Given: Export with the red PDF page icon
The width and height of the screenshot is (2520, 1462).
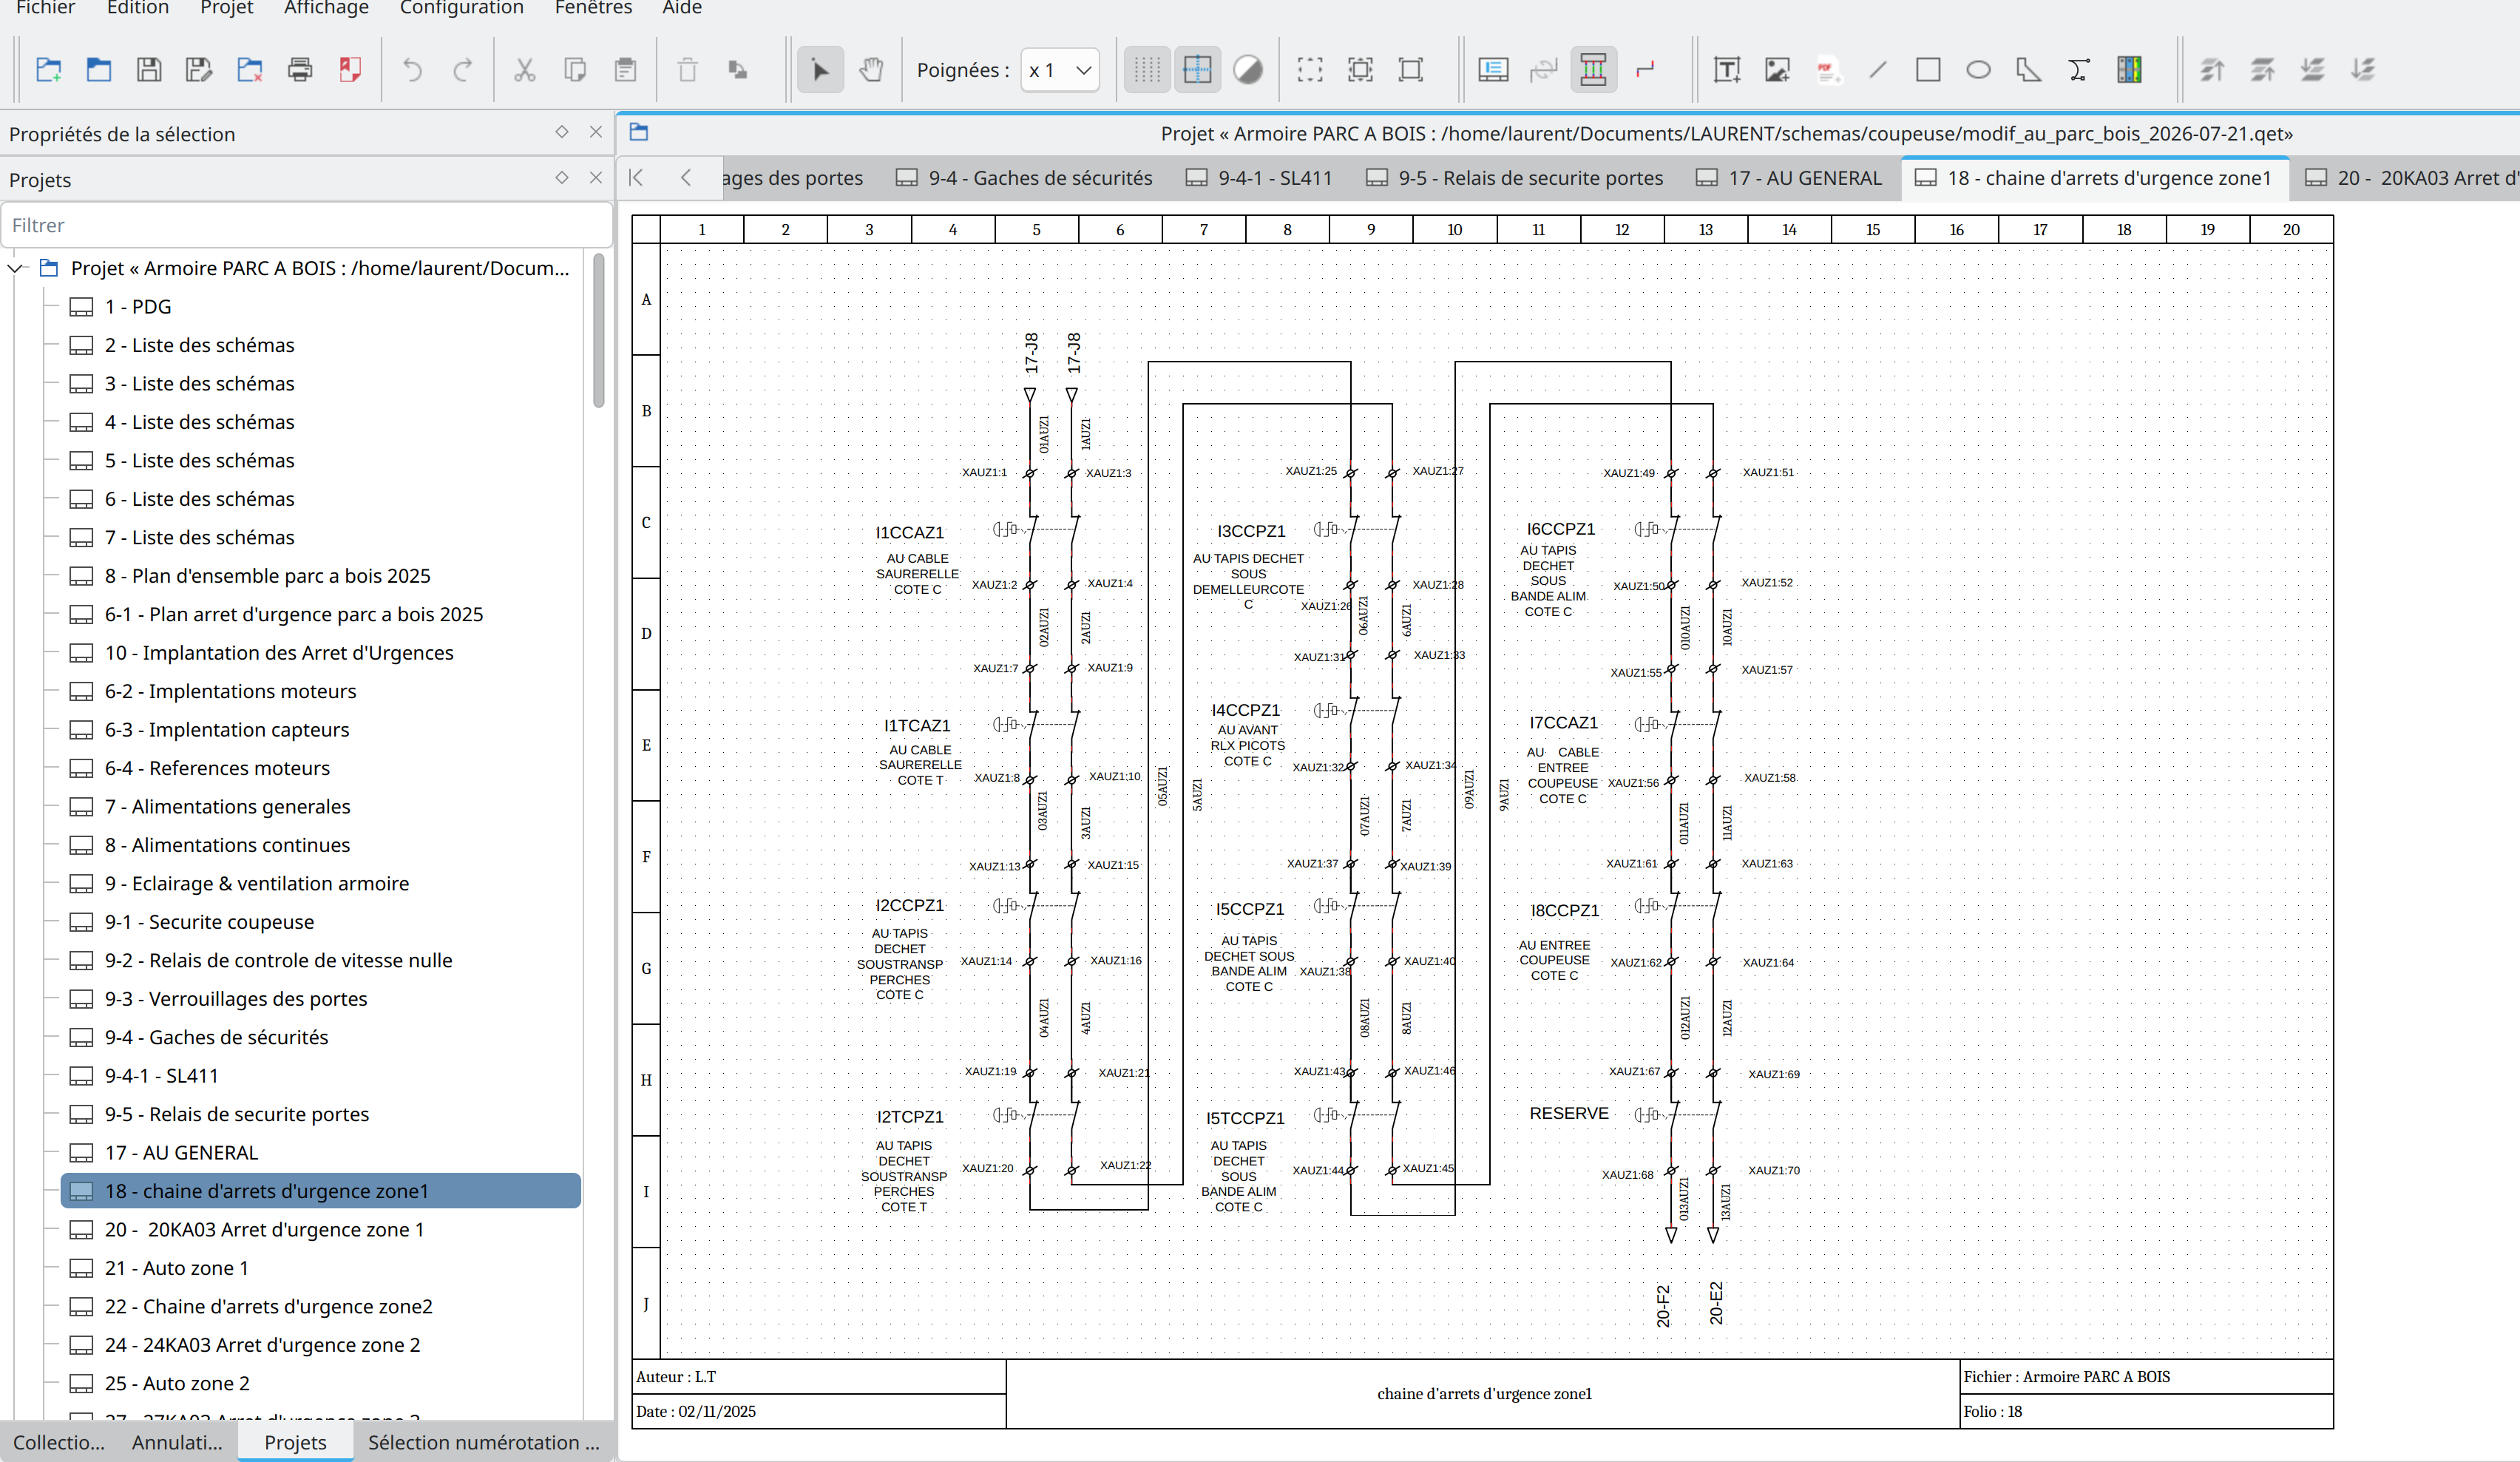Looking at the screenshot, I should point(350,70).
